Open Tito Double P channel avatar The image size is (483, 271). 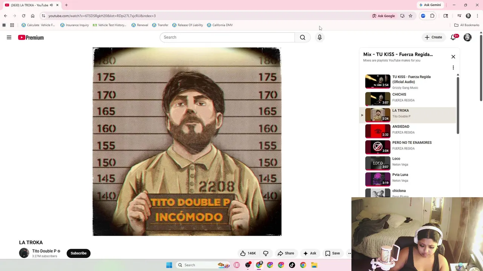(x=24, y=253)
